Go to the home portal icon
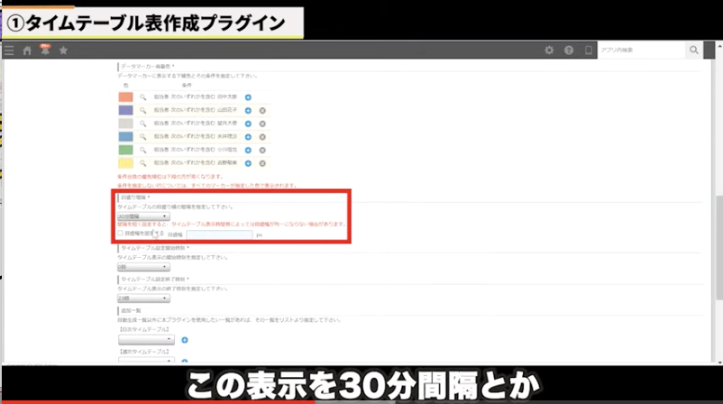Screen dimensions: 723x404 27,50
